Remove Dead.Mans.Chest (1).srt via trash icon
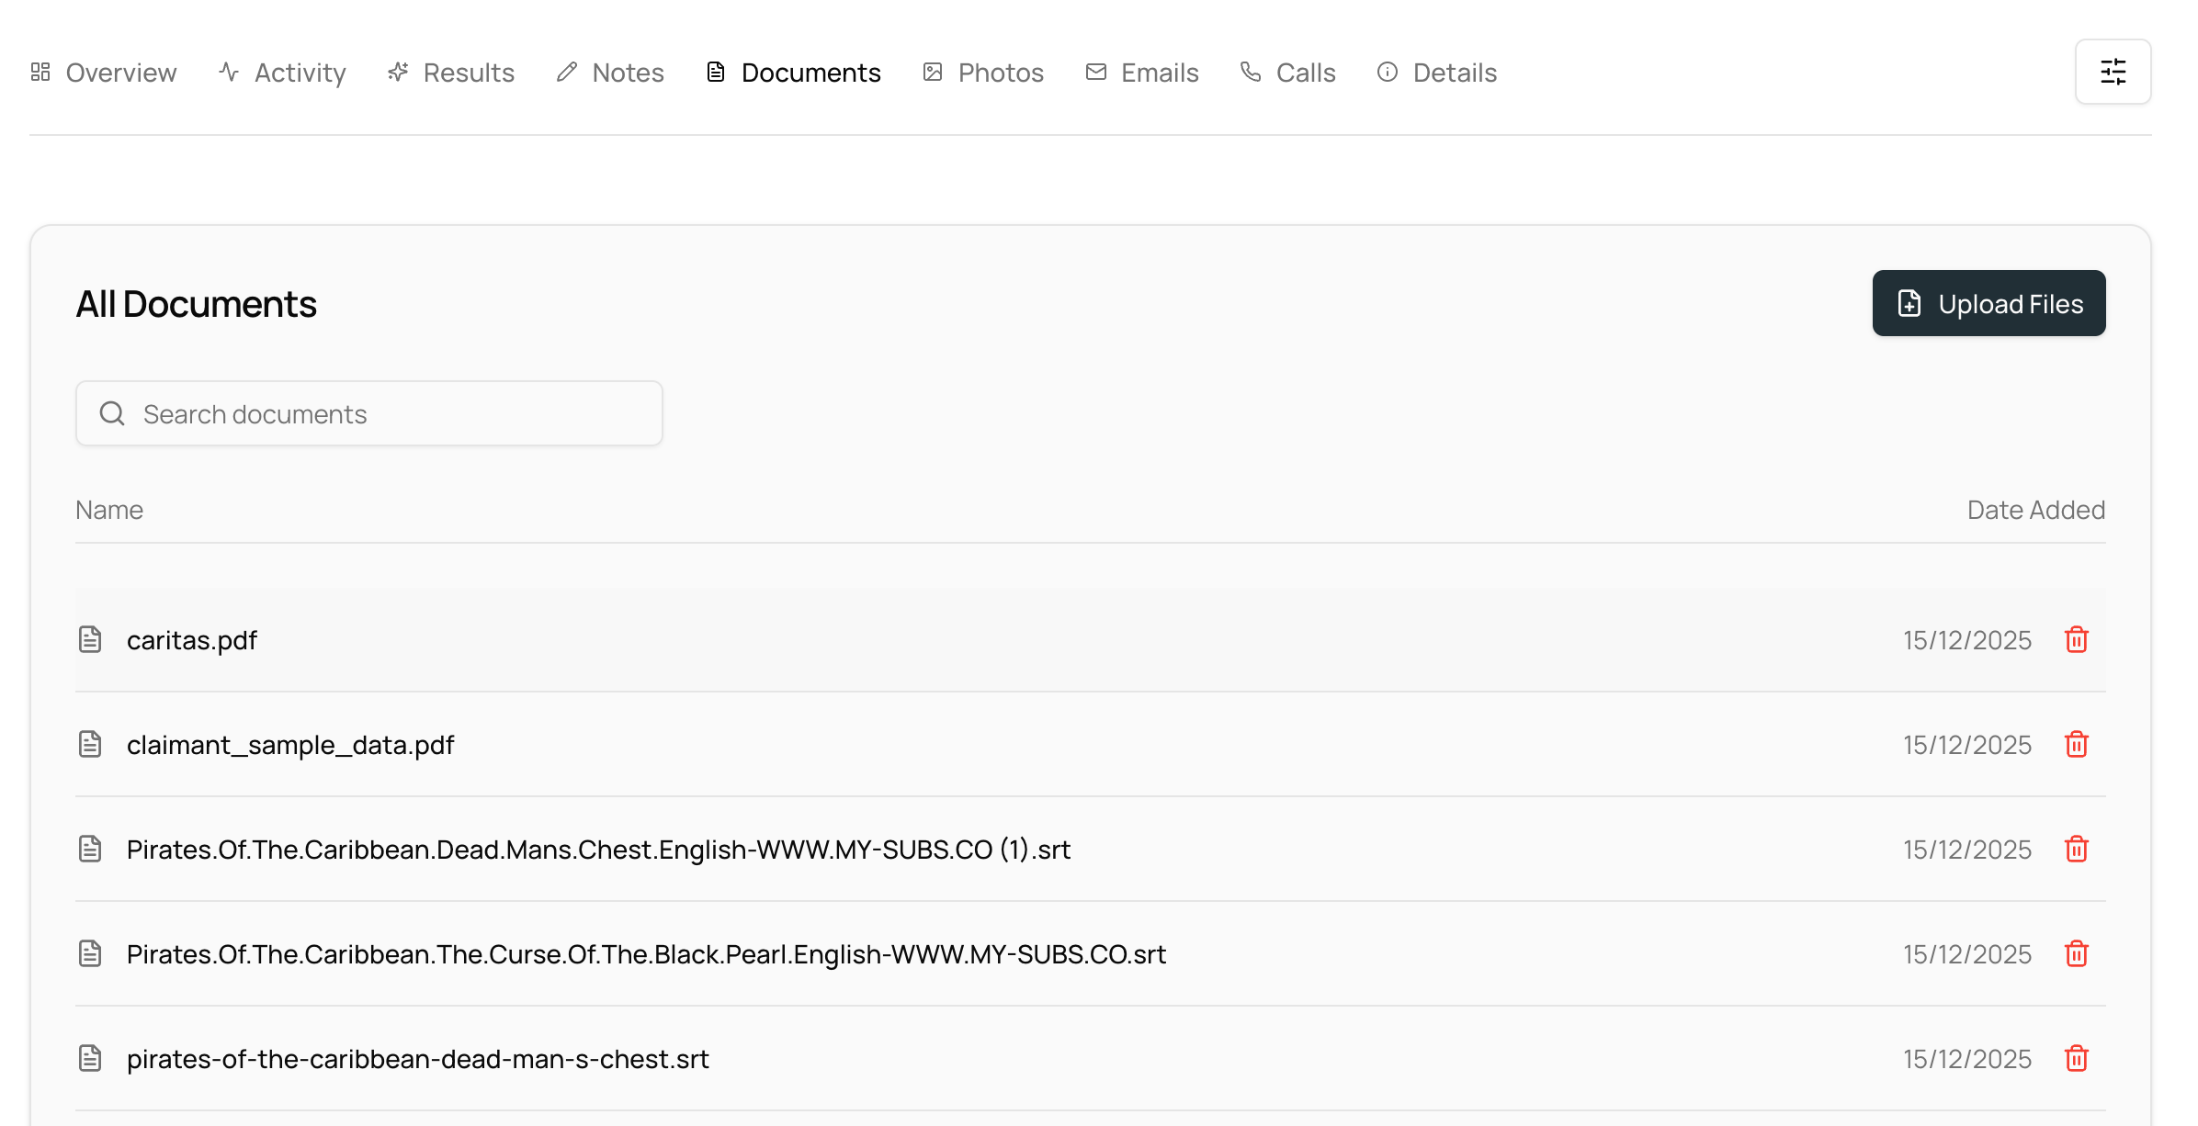The width and height of the screenshot is (2198, 1126). tap(2077, 849)
